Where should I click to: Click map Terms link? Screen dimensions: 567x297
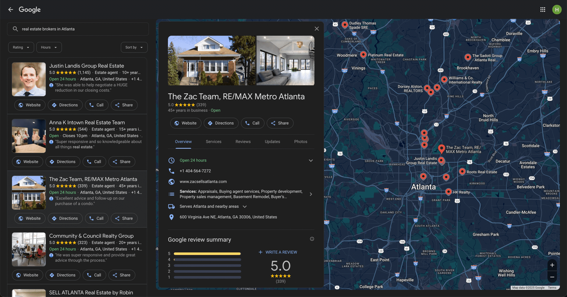click(552, 288)
